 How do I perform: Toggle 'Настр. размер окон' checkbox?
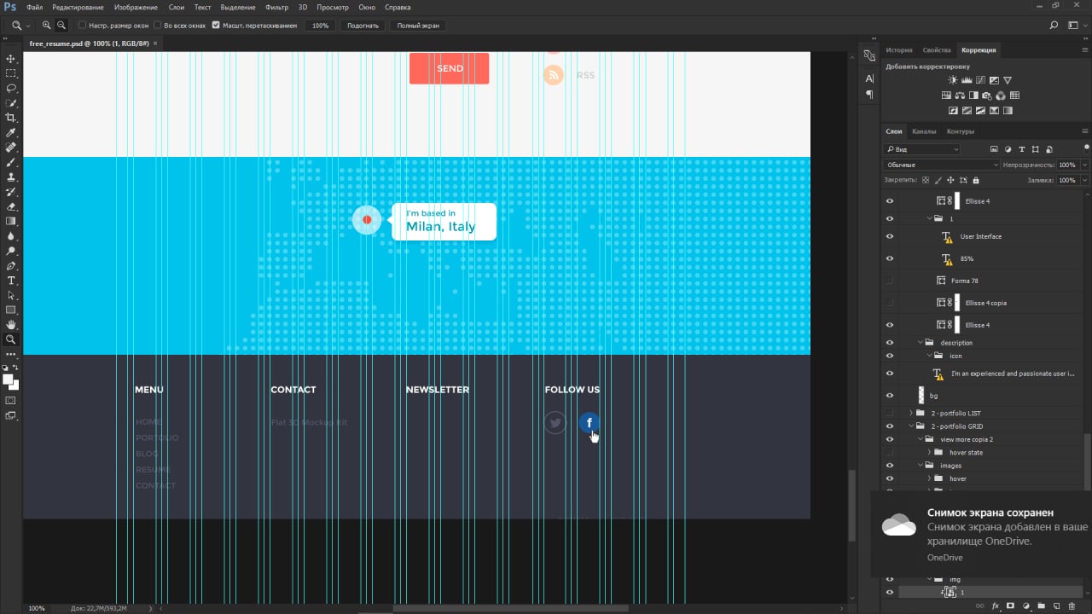click(82, 26)
